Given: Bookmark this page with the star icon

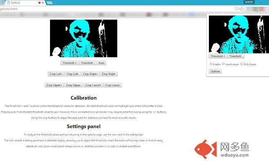Looking at the screenshot, I should tap(242, 9).
